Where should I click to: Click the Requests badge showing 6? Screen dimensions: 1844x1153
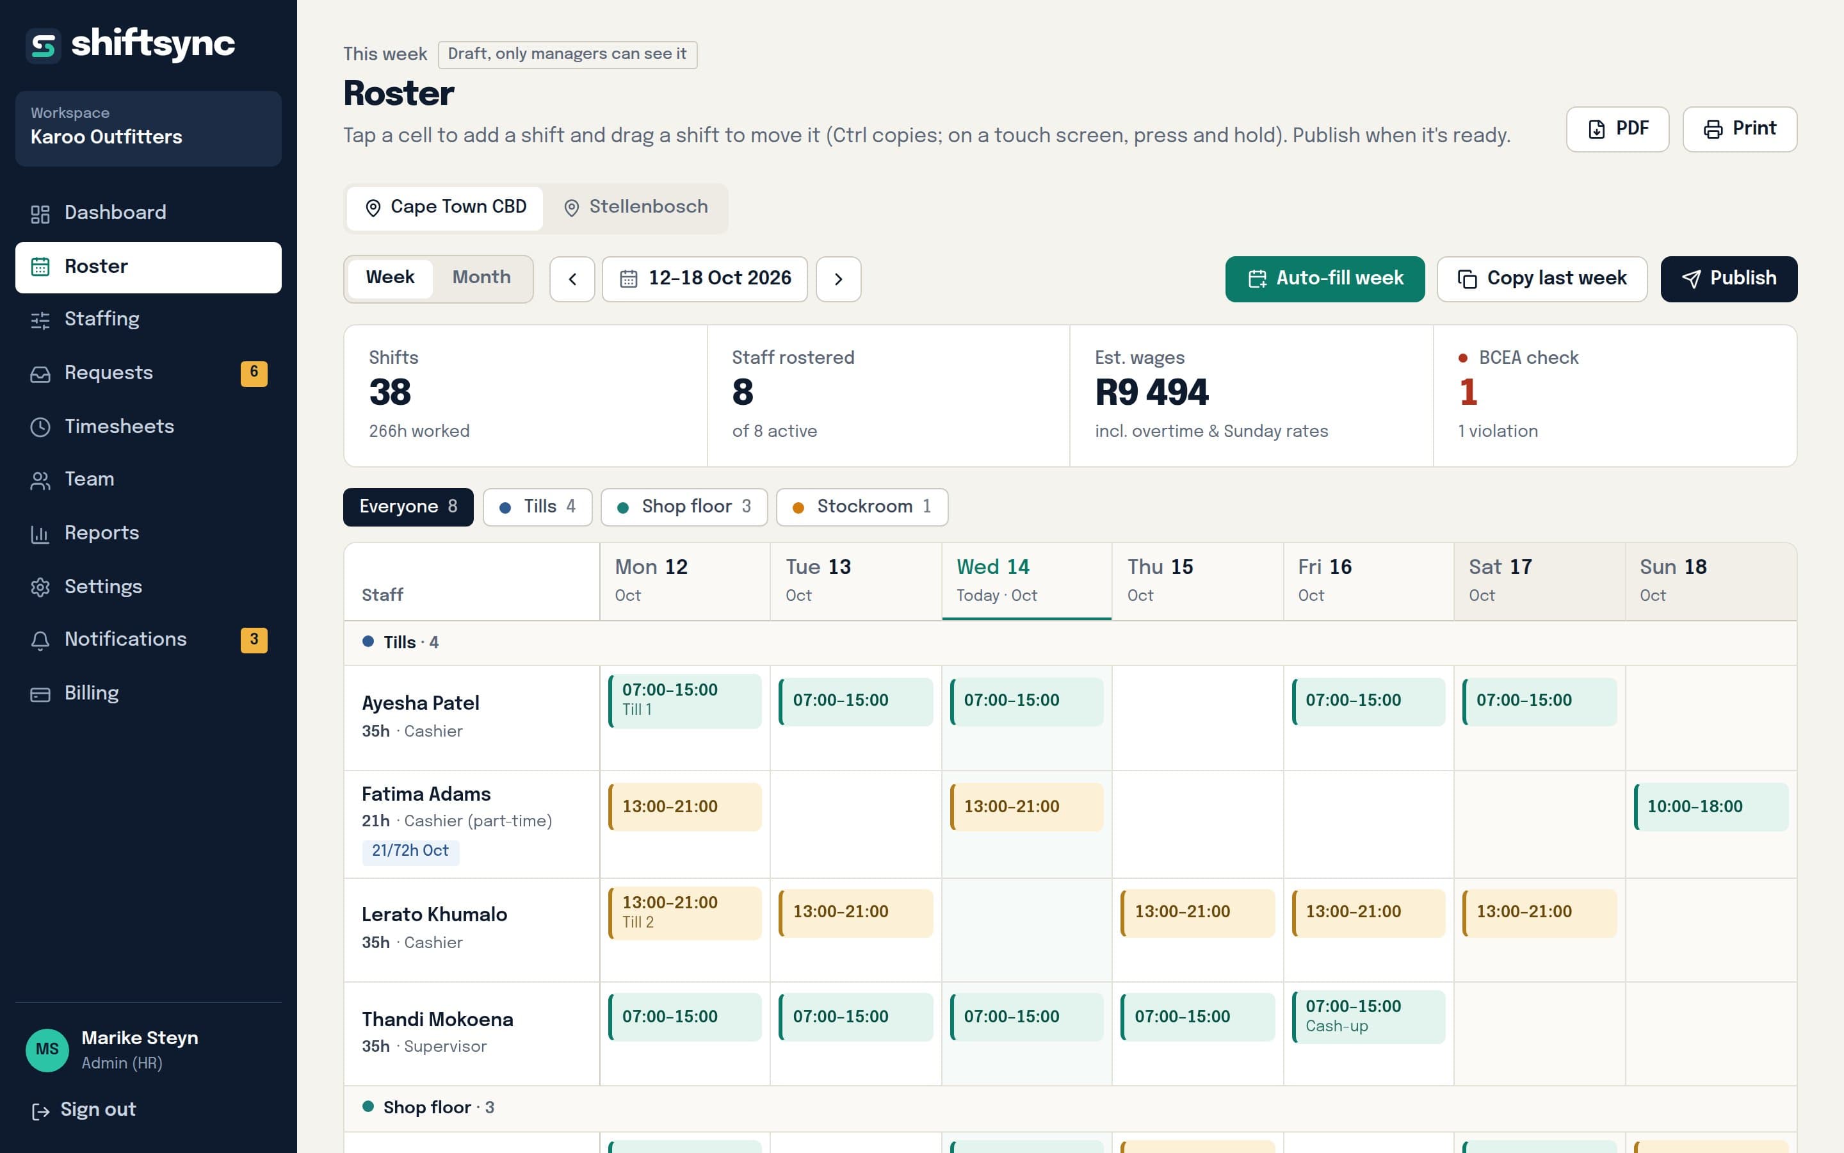pyautogui.click(x=254, y=373)
